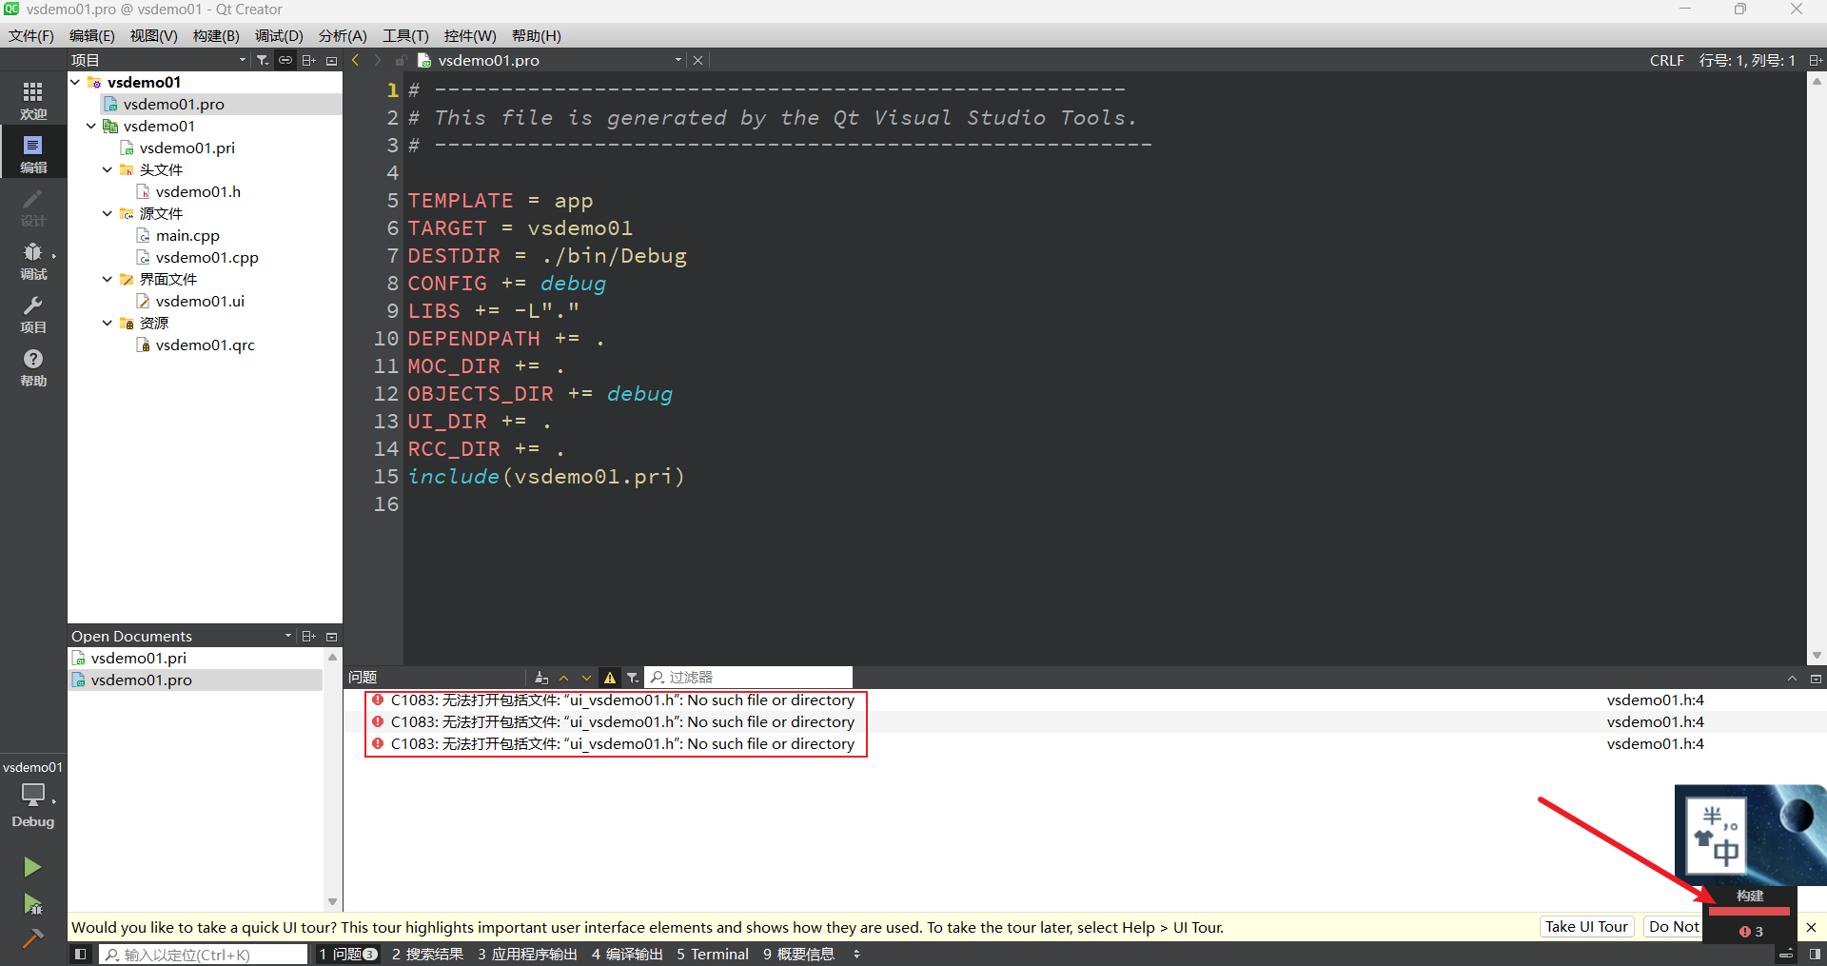1827x966 pixels.
Task: Click the green Run button
Action: click(x=32, y=867)
